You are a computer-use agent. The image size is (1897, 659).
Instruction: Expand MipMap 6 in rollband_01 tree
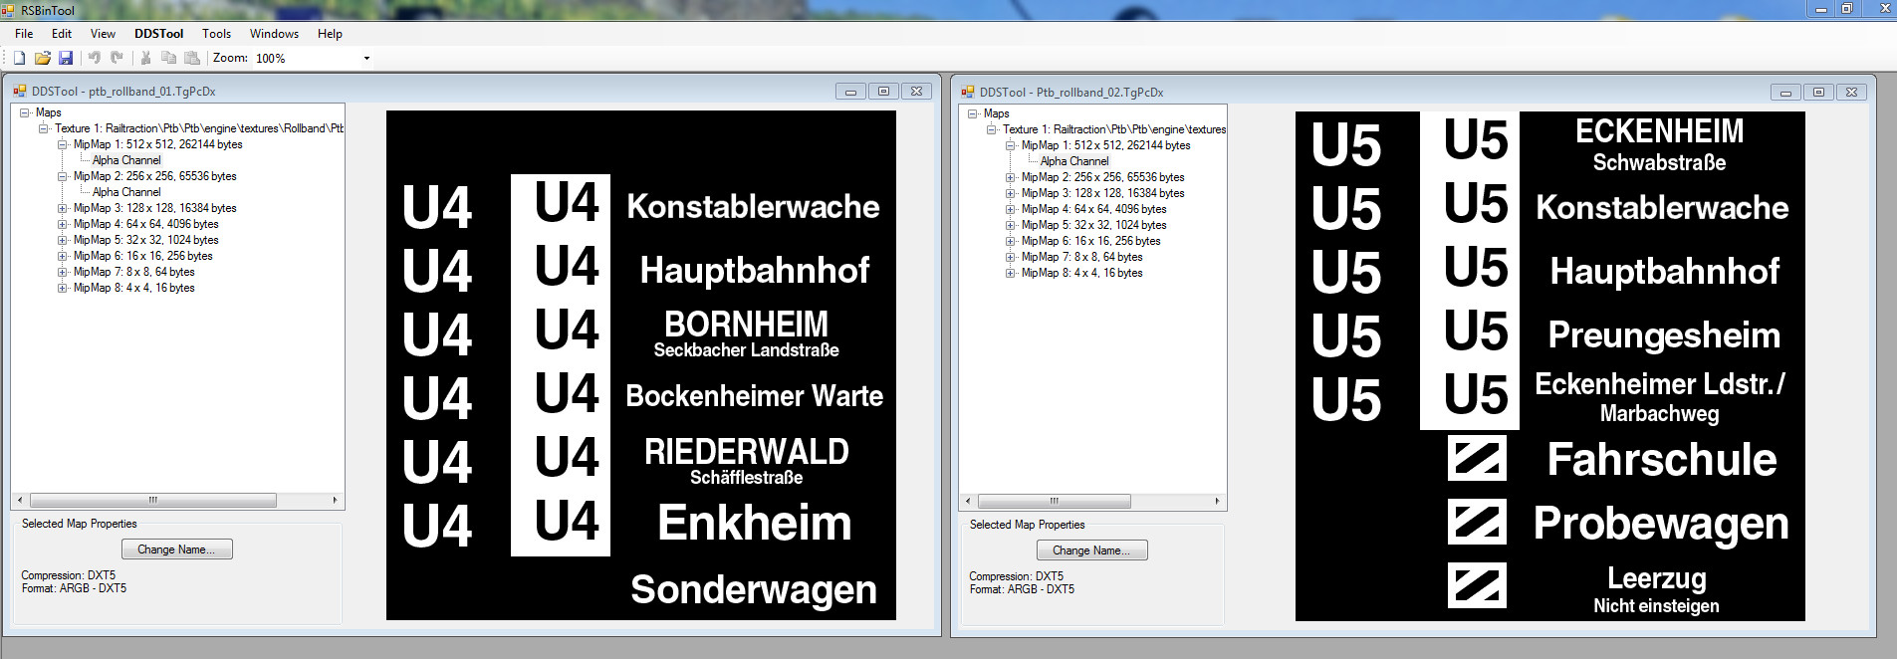pos(62,256)
